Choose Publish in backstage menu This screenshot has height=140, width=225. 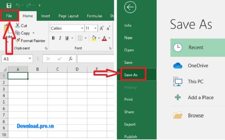(130, 137)
